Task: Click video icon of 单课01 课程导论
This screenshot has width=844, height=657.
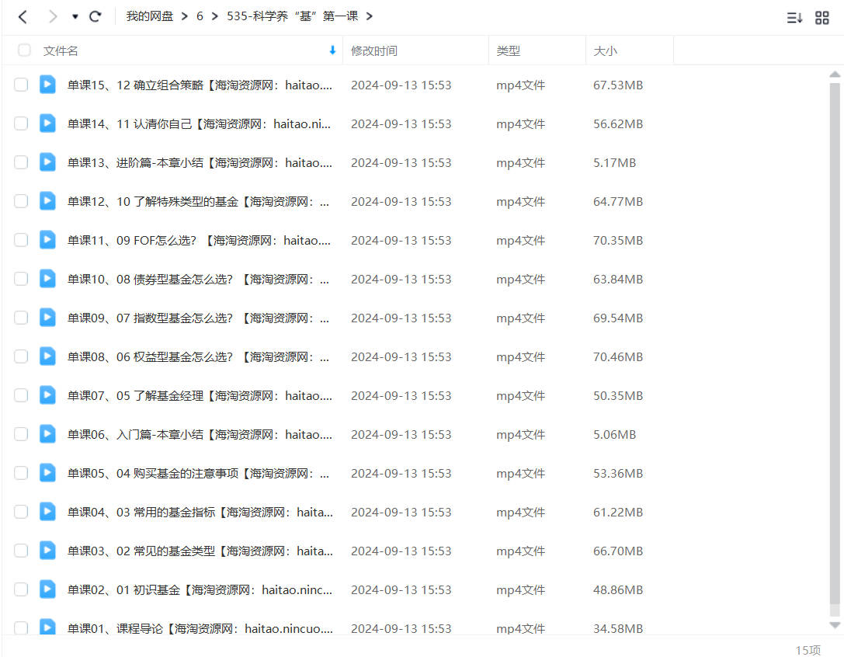Action: [x=47, y=626]
